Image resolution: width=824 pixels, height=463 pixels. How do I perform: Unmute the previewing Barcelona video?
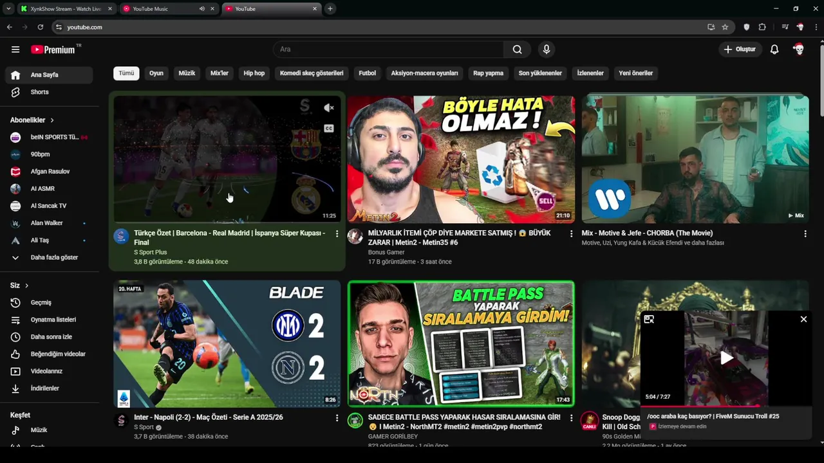pyautogui.click(x=329, y=108)
